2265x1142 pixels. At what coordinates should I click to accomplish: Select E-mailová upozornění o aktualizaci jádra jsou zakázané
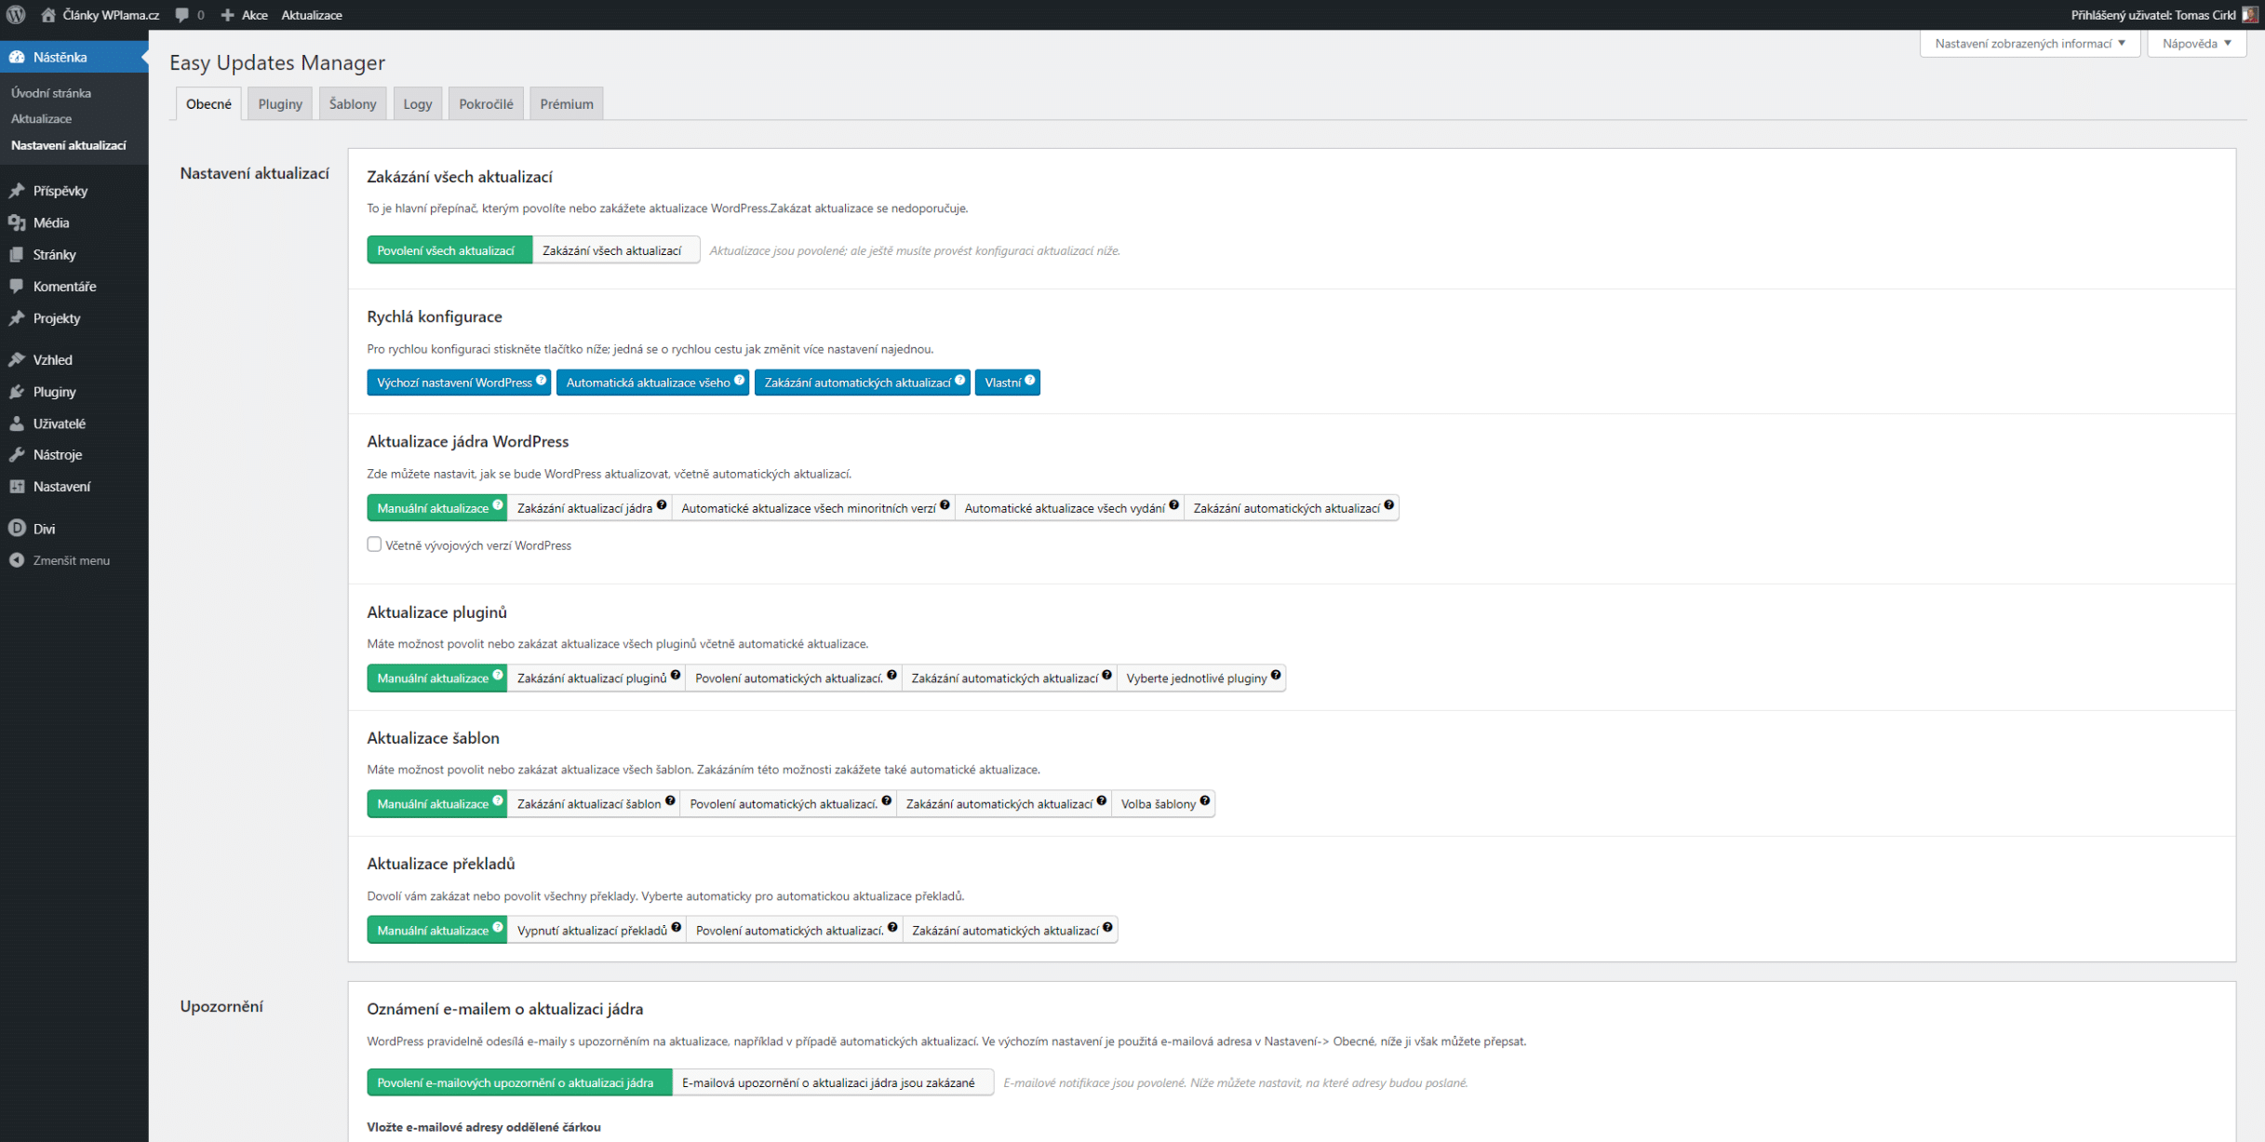[x=832, y=1082]
